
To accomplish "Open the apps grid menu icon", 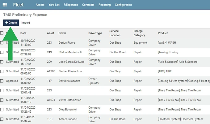I will click(5, 5).
